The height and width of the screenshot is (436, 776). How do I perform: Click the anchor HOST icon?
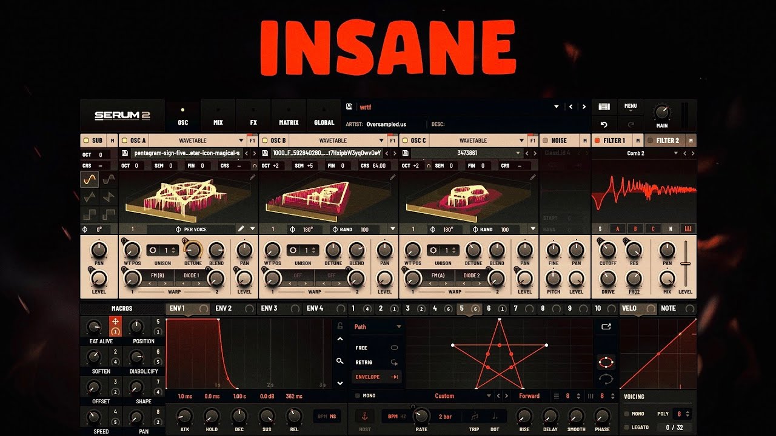(365, 417)
